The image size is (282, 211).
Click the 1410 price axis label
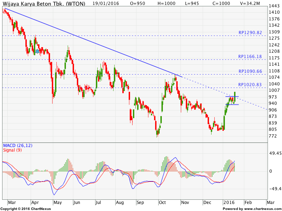coord(274,12)
